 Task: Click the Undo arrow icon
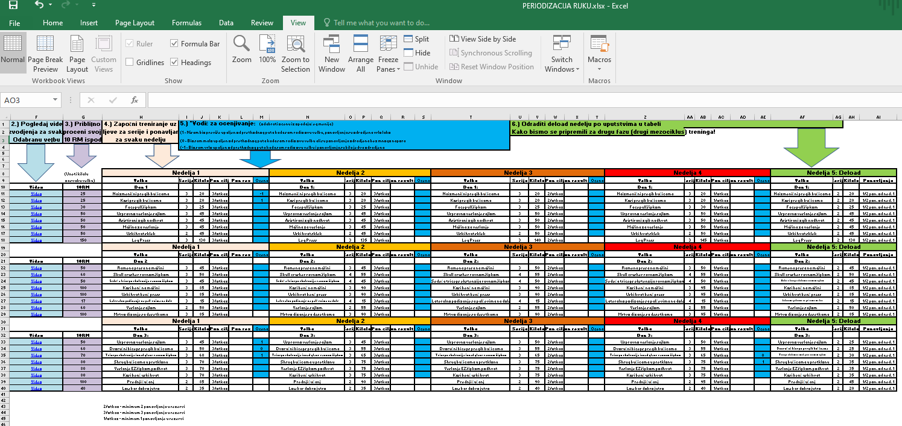click(x=39, y=5)
